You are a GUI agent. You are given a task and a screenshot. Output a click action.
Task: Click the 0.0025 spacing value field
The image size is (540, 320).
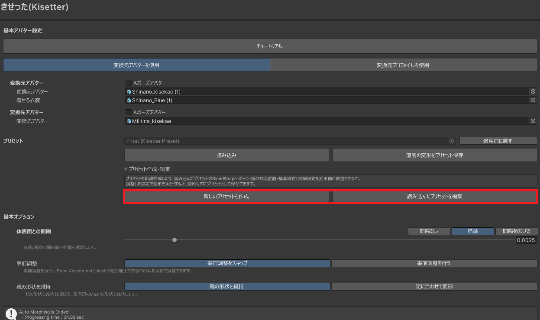[527, 240]
